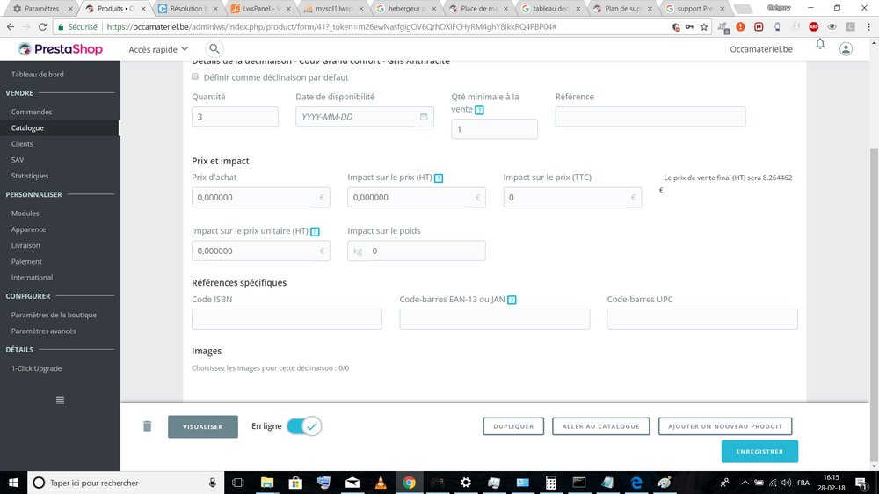Focus the Code ISBN field
This screenshot has height=494, width=879.
pyautogui.click(x=287, y=319)
